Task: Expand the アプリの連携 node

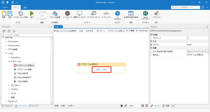Action: point(6,49)
